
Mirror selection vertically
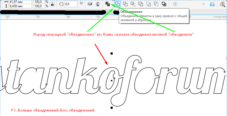[97, 4]
